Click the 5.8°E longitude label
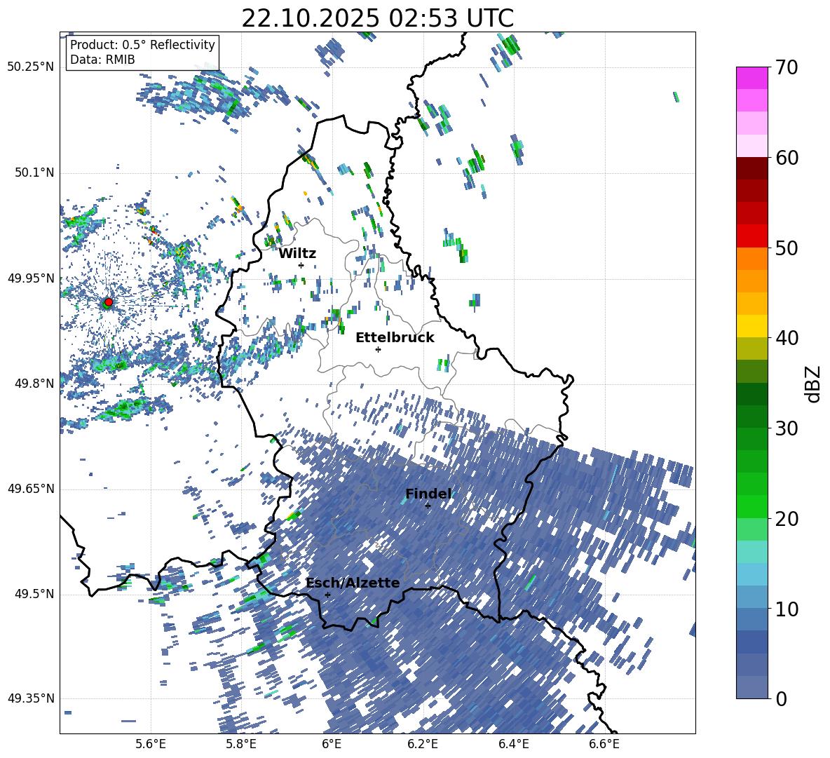The width and height of the screenshot is (830, 758). (x=241, y=744)
